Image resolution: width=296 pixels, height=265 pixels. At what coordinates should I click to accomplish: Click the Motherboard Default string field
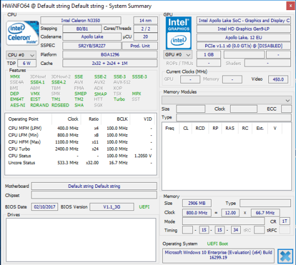[94, 186]
